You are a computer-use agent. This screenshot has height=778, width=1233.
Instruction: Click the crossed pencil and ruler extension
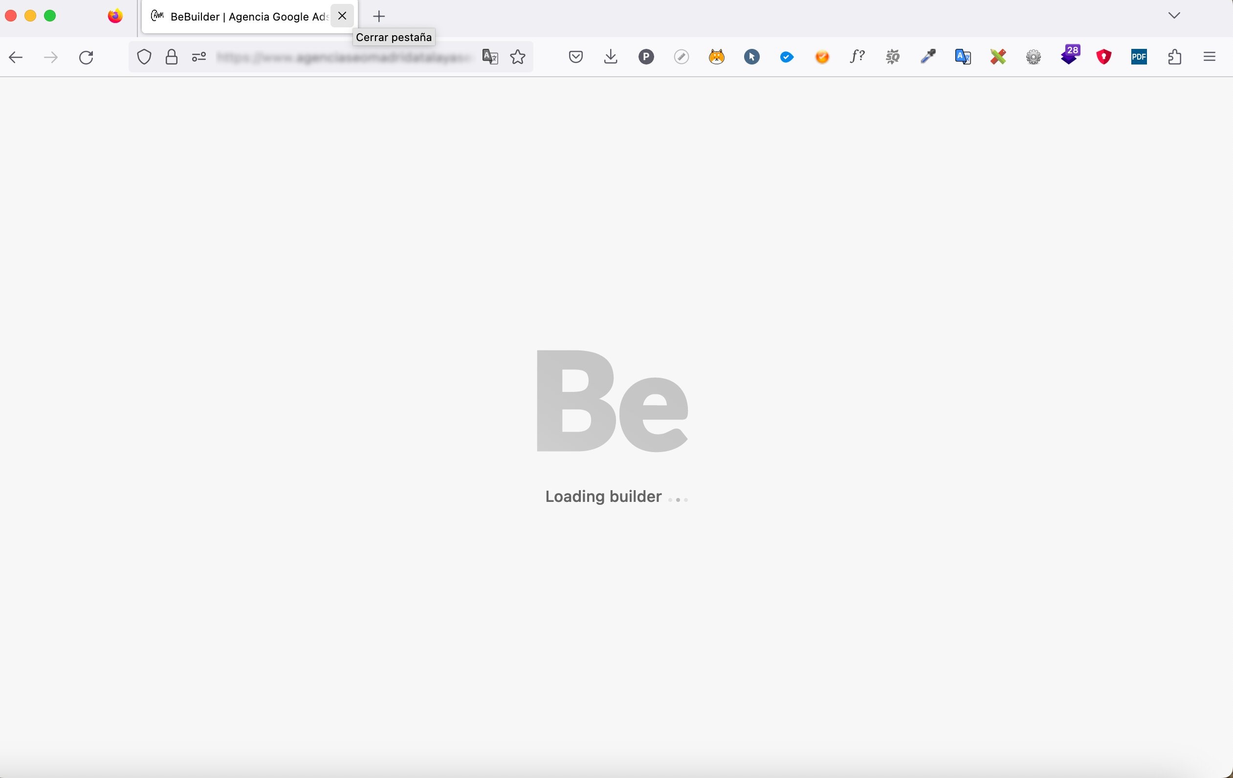point(998,57)
